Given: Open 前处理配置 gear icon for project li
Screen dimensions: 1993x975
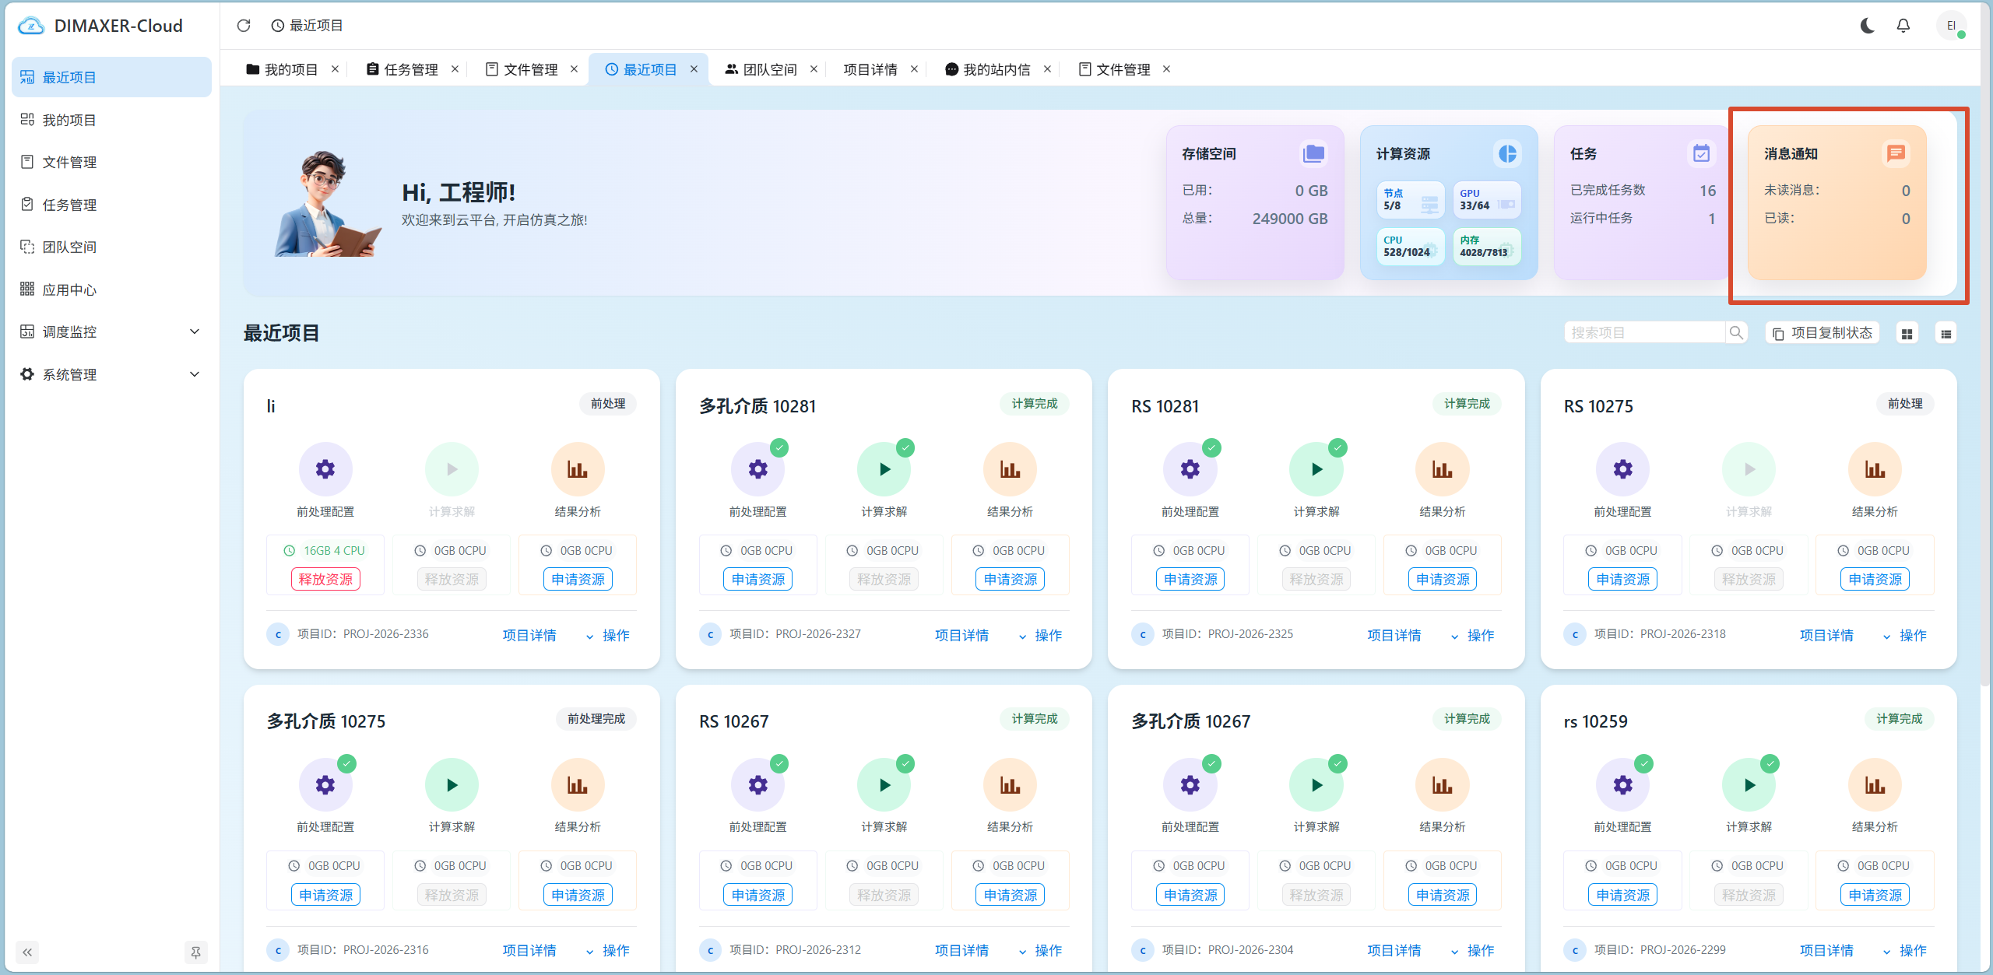Looking at the screenshot, I should 325,469.
